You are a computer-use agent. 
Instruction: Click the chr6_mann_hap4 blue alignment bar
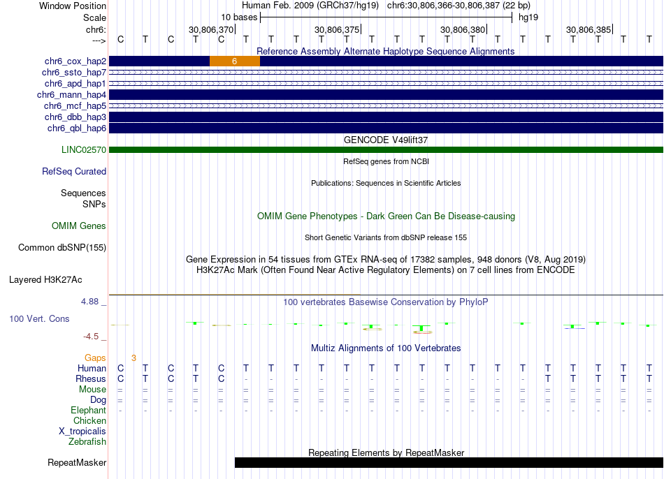point(386,95)
